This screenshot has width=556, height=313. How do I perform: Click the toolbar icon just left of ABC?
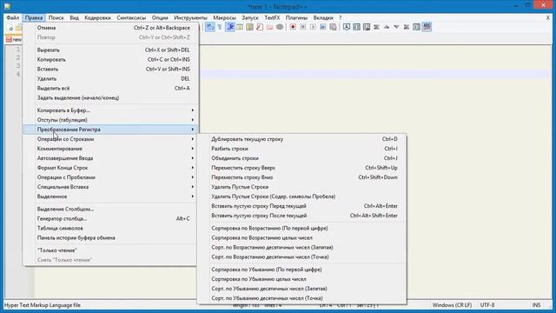pos(417,27)
